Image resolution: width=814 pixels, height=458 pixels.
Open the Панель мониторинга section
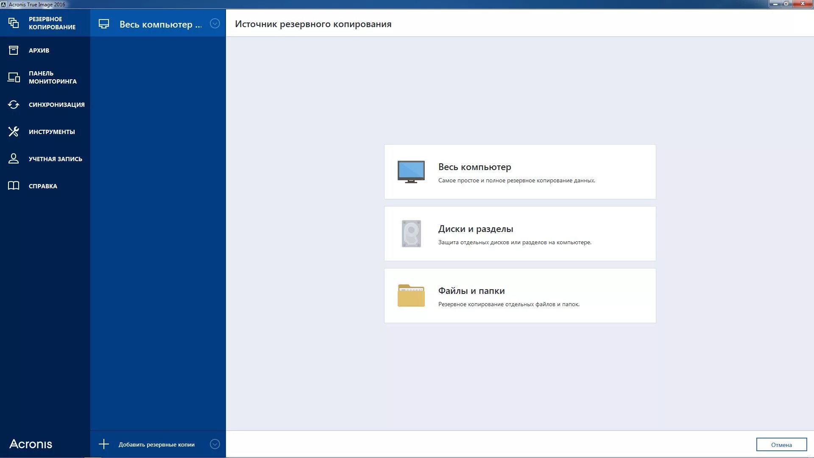pos(51,77)
